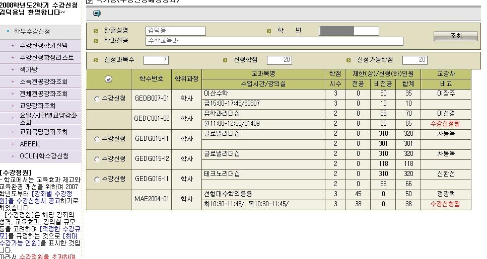Expand the plus next to 책가방
The image size is (487, 259).
(x=13, y=70)
